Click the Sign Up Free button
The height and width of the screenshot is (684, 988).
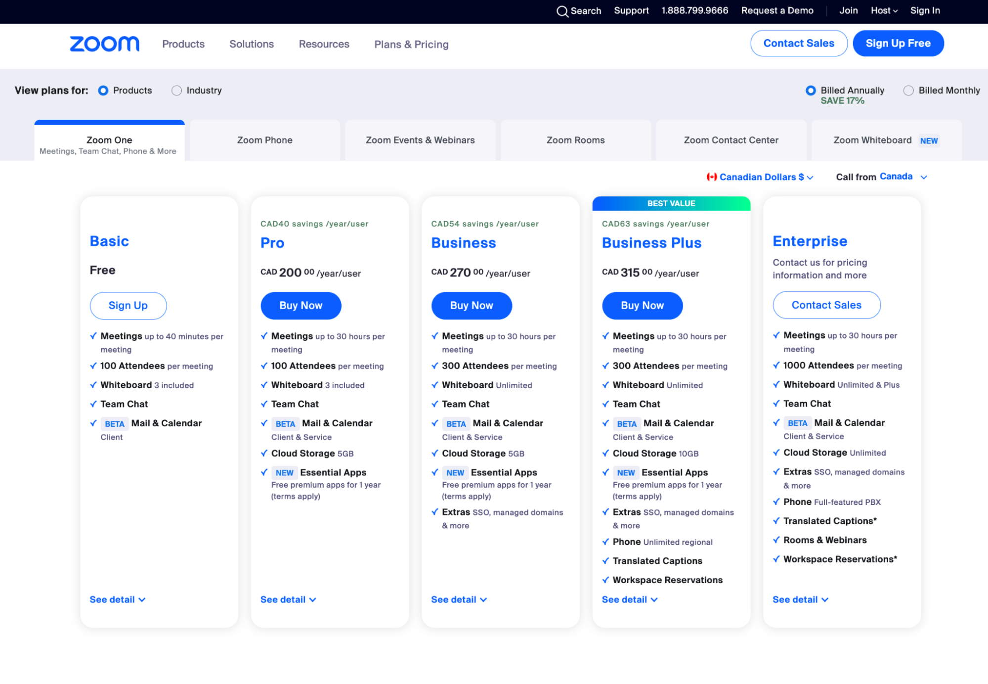click(x=898, y=44)
